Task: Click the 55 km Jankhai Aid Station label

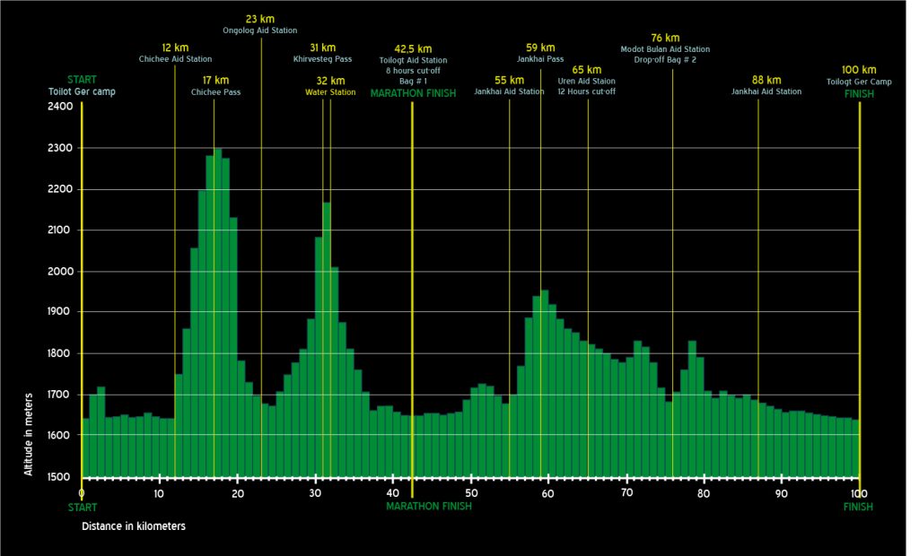Action: tap(509, 86)
